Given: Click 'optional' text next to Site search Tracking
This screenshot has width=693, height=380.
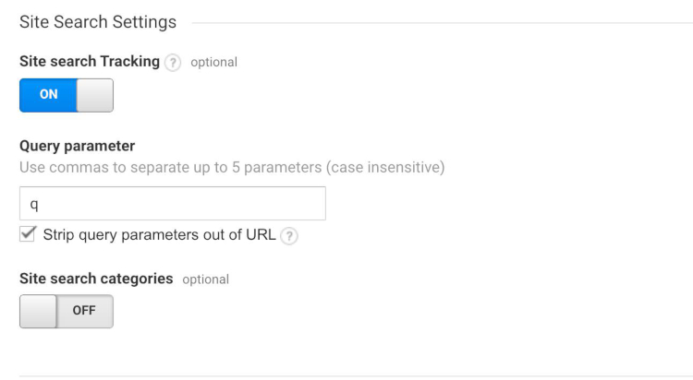Looking at the screenshot, I should [x=213, y=63].
